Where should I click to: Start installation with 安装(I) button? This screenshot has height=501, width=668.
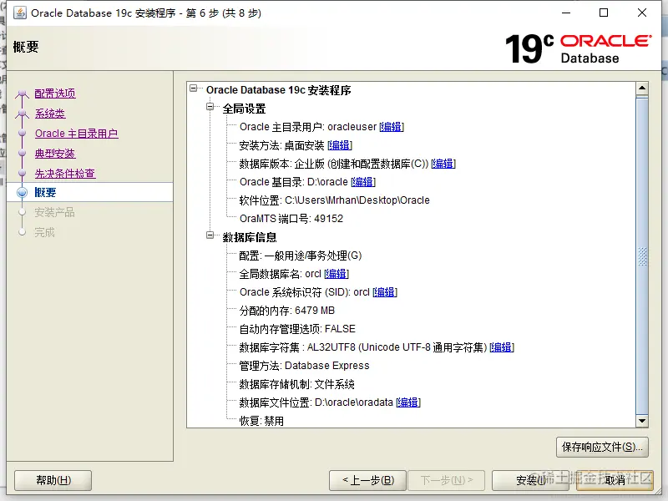click(x=530, y=481)
